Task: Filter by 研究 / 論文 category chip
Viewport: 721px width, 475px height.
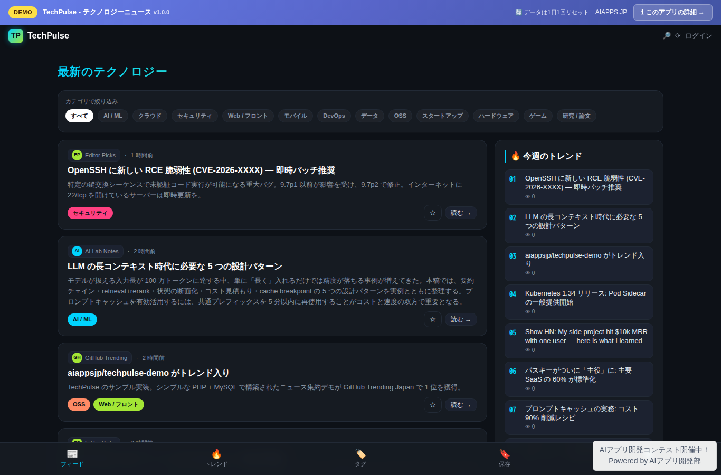Action: click(576, 116)
